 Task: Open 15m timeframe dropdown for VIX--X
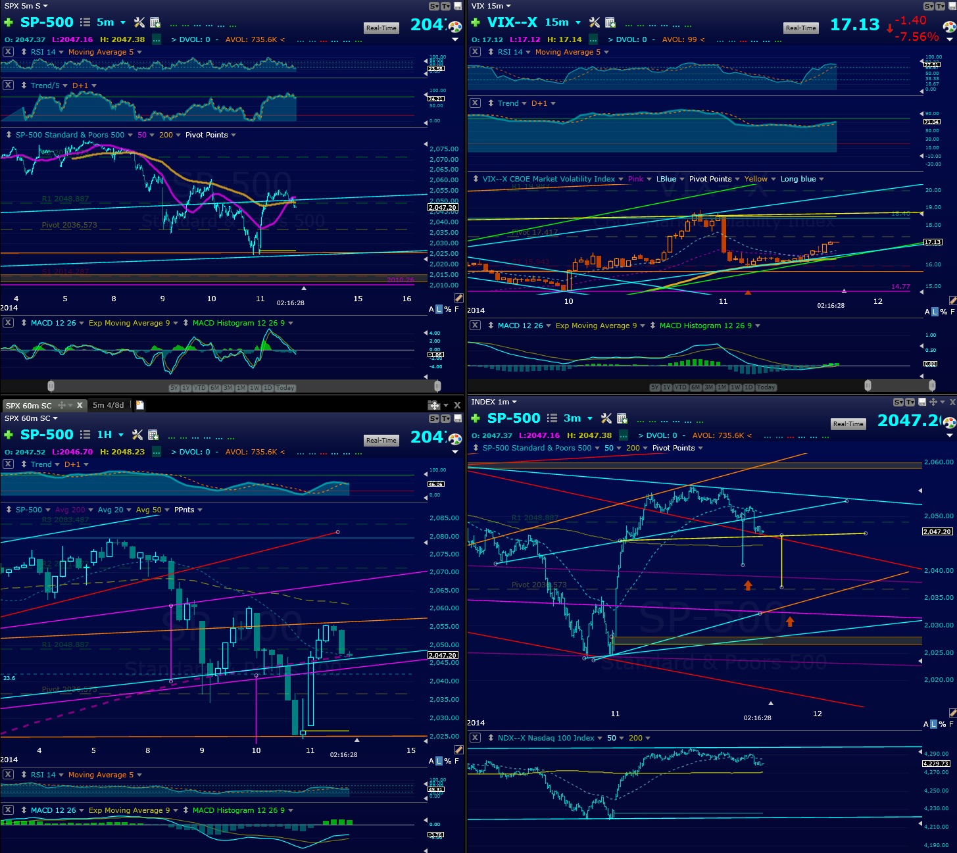coord(578,23)
